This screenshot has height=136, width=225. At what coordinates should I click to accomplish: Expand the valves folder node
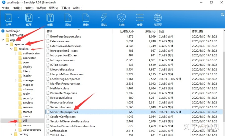16,125
